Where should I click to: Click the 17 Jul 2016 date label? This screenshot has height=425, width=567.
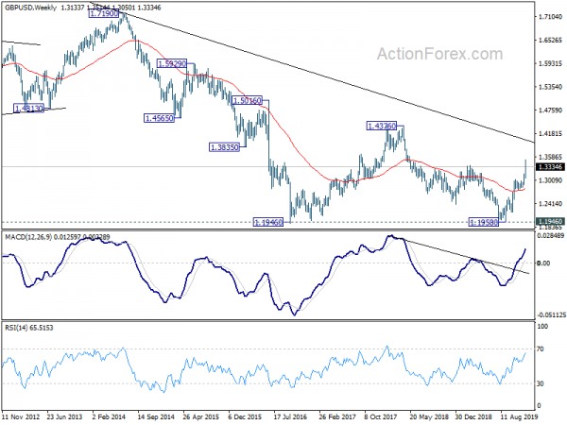pyautogui.click(x=290, y=416)
